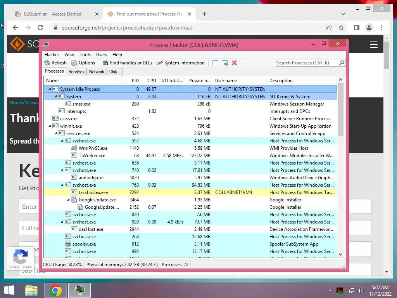This screenshot has height=298, width=397.
Task: Click the process list scroll up arrow
Action: coord(340,80)
